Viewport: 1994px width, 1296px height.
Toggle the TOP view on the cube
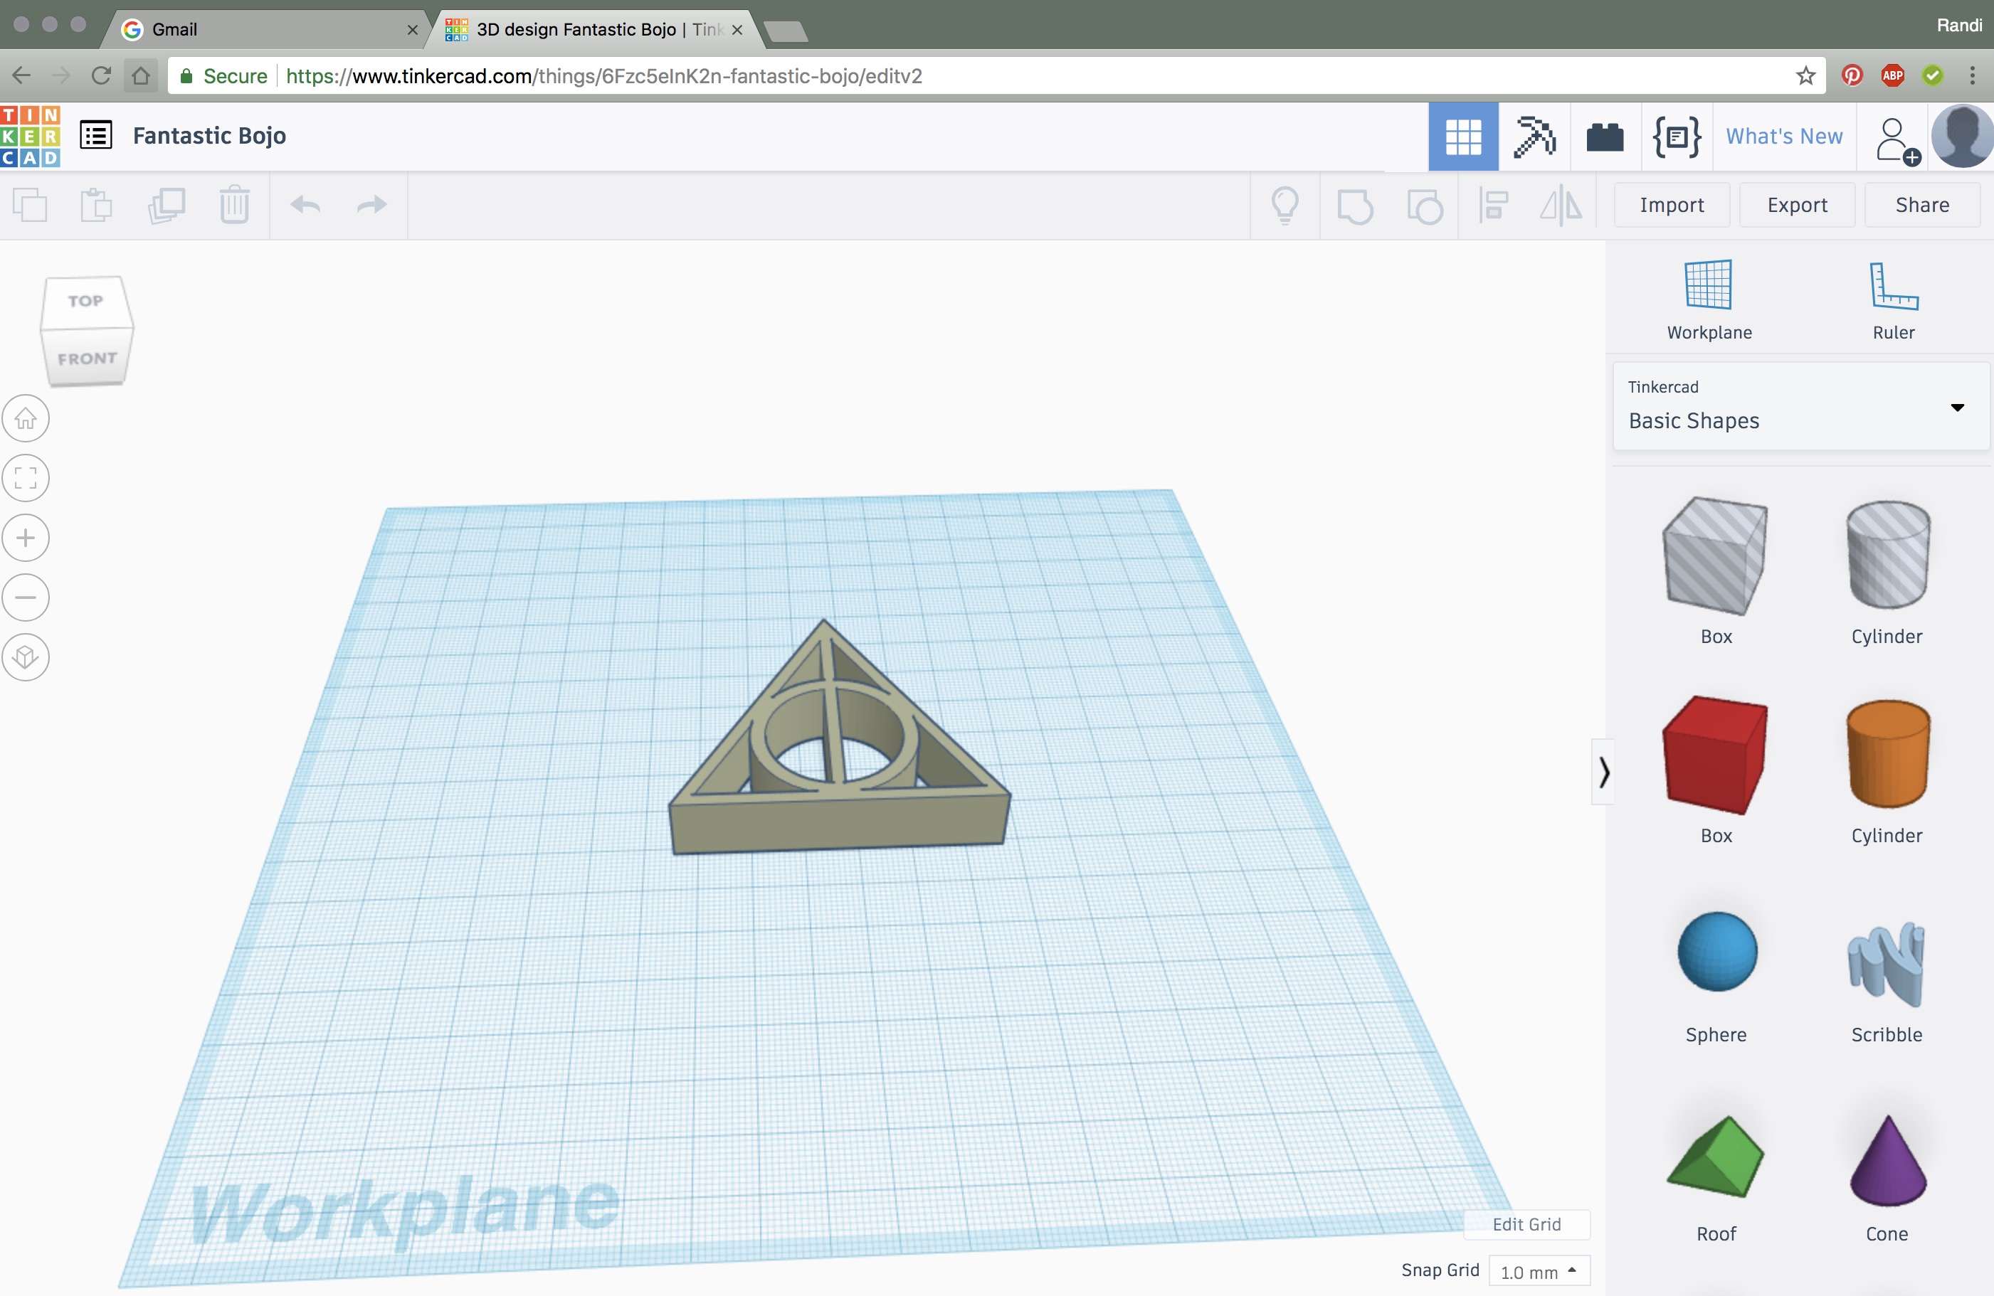(84, 301)
